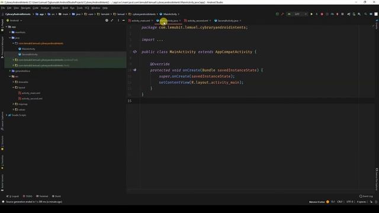Switch to activity_main.xml editor tab
Image resolution: width=379 pixels, height=213 pixels.
point(140,21)
